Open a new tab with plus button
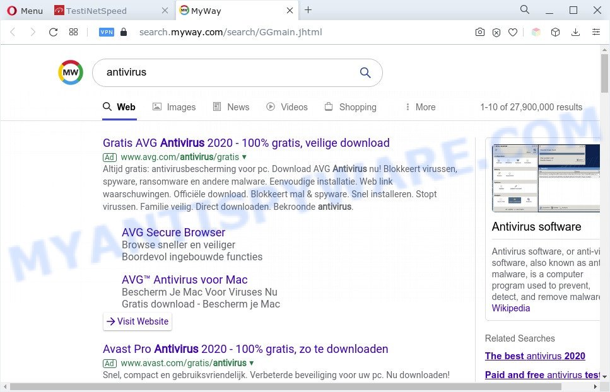The image size is (610, 392). [x=308, y=10]
